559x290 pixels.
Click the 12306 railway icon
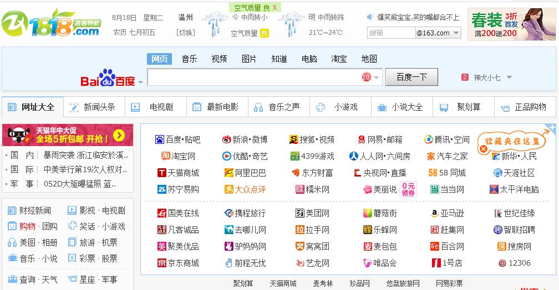coord(502,263)
